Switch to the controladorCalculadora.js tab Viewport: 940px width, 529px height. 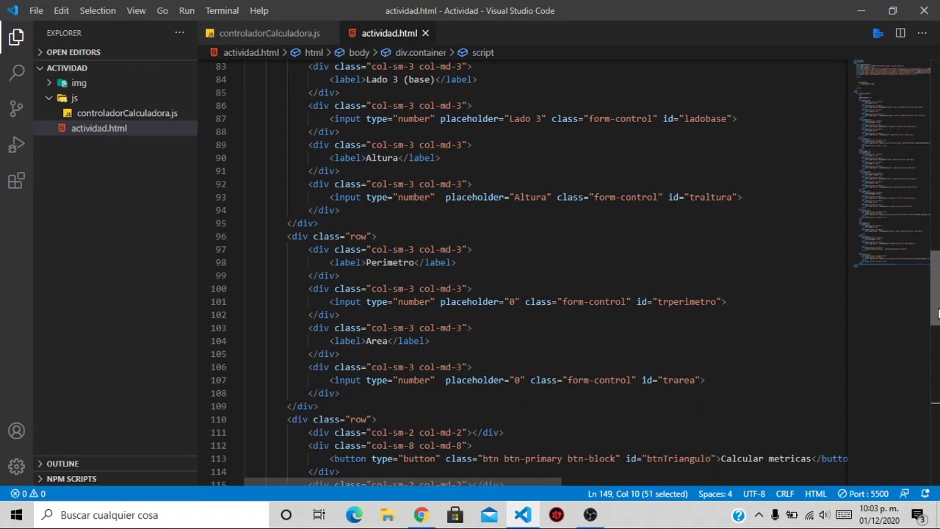(x=269, y=33)
